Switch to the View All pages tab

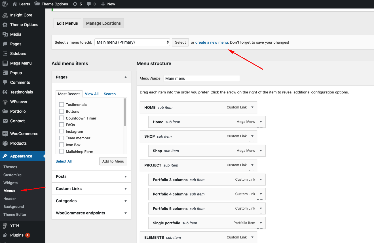(x=92, y=94)
